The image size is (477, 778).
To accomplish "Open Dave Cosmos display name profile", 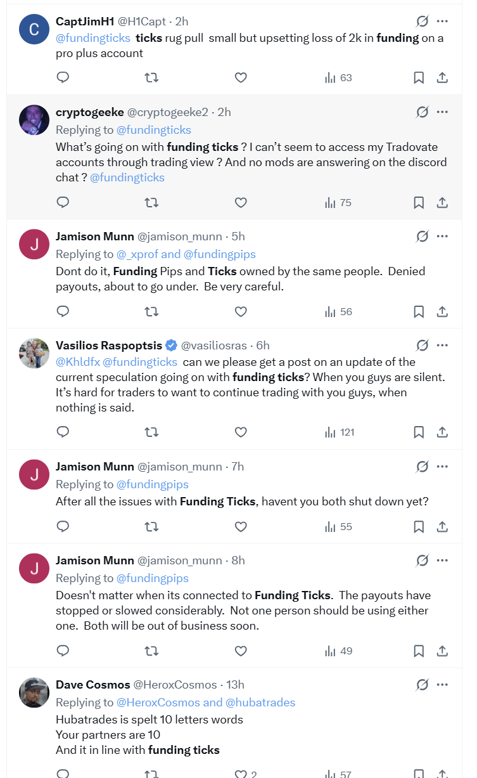I will (x=92, y=685).
